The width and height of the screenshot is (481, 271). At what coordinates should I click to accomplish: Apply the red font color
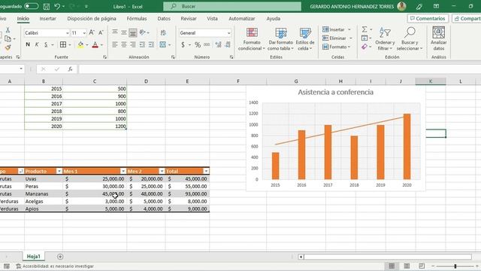pos(95,45)
